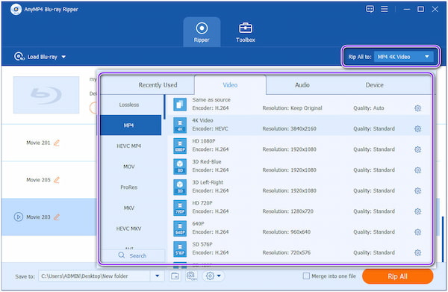Expand the Save to path dropdown
448x292 pixels.
pyautogui.click(x=157, y=276)
